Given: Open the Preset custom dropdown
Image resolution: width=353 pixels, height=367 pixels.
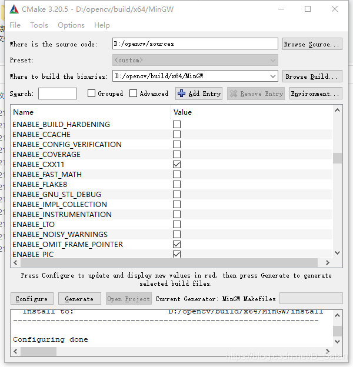Looking at the screenshot, I should pyautogui.click(x=195, y=60).
